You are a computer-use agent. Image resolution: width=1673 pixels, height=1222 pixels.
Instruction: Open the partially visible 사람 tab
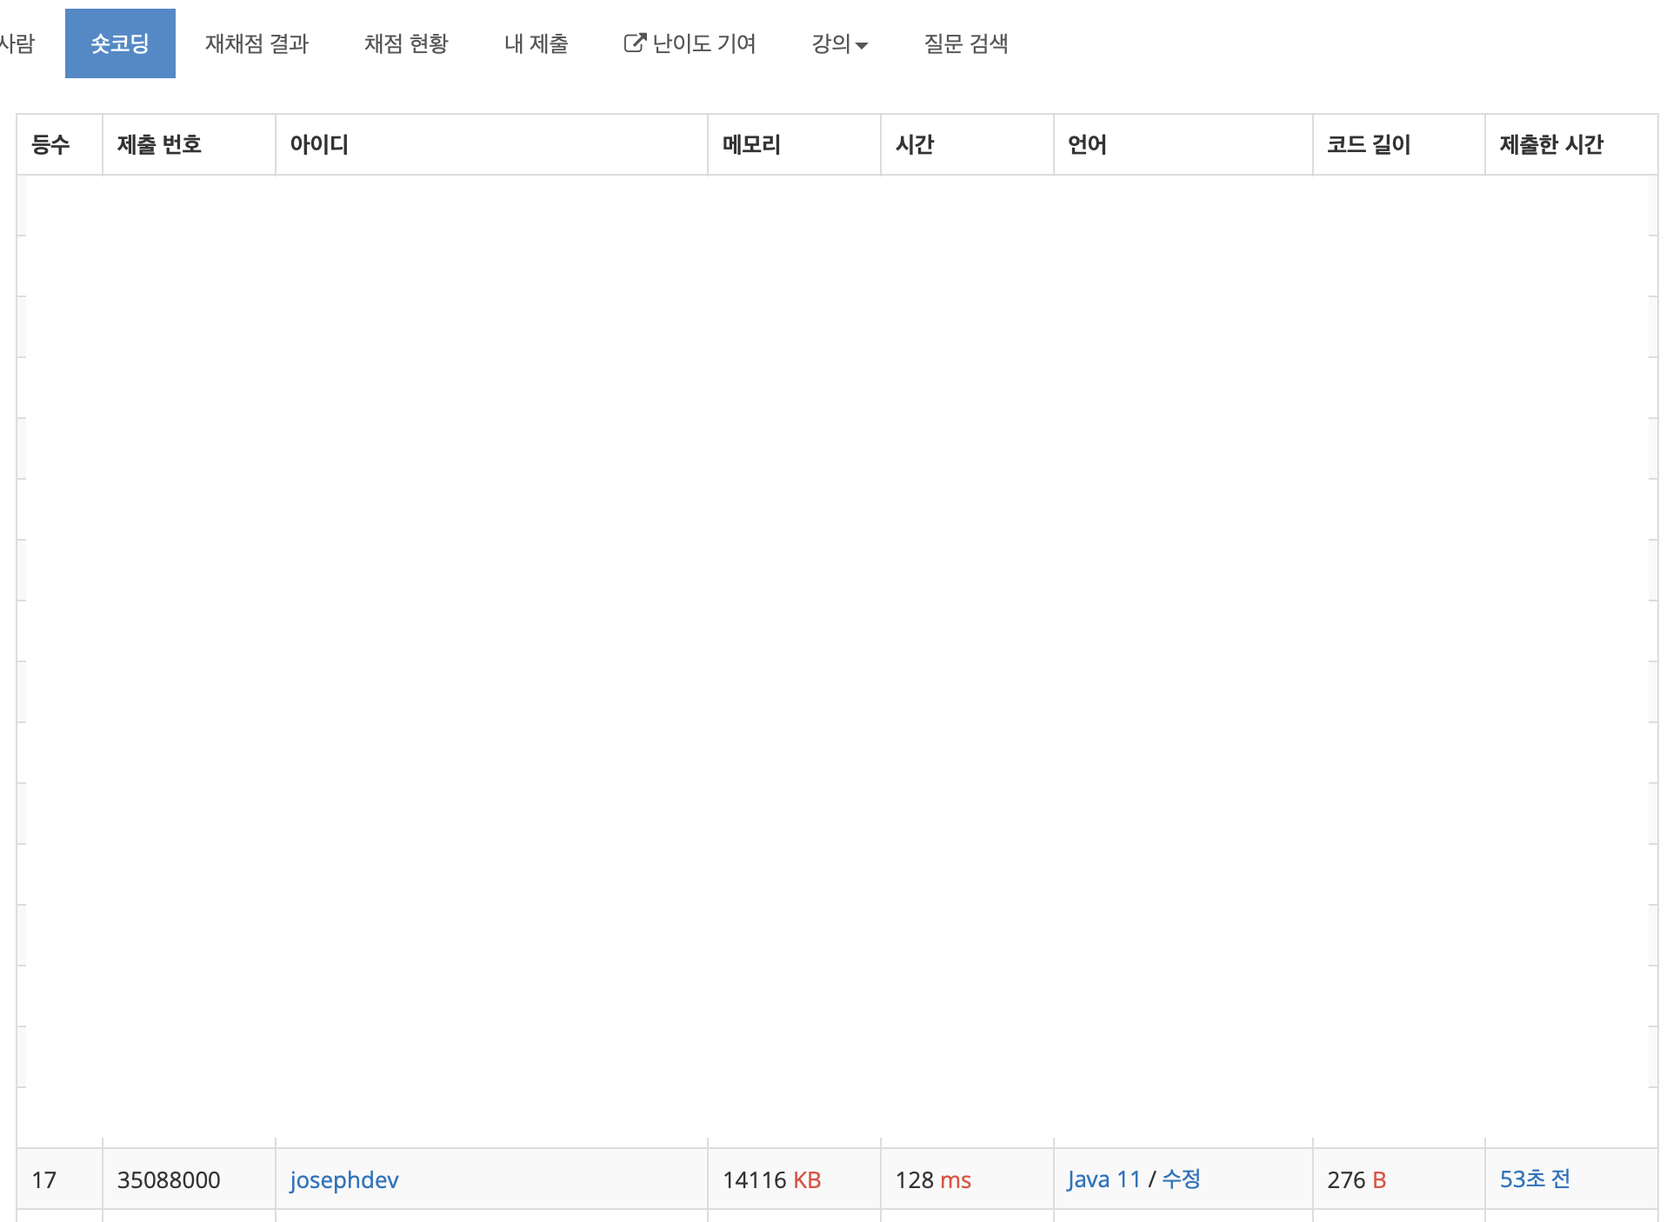(x=17, y=43)
